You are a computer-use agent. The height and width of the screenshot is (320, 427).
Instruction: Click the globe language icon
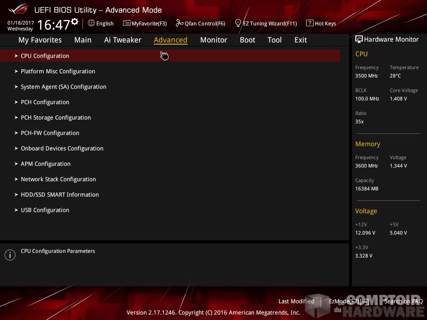click(91, 23)
